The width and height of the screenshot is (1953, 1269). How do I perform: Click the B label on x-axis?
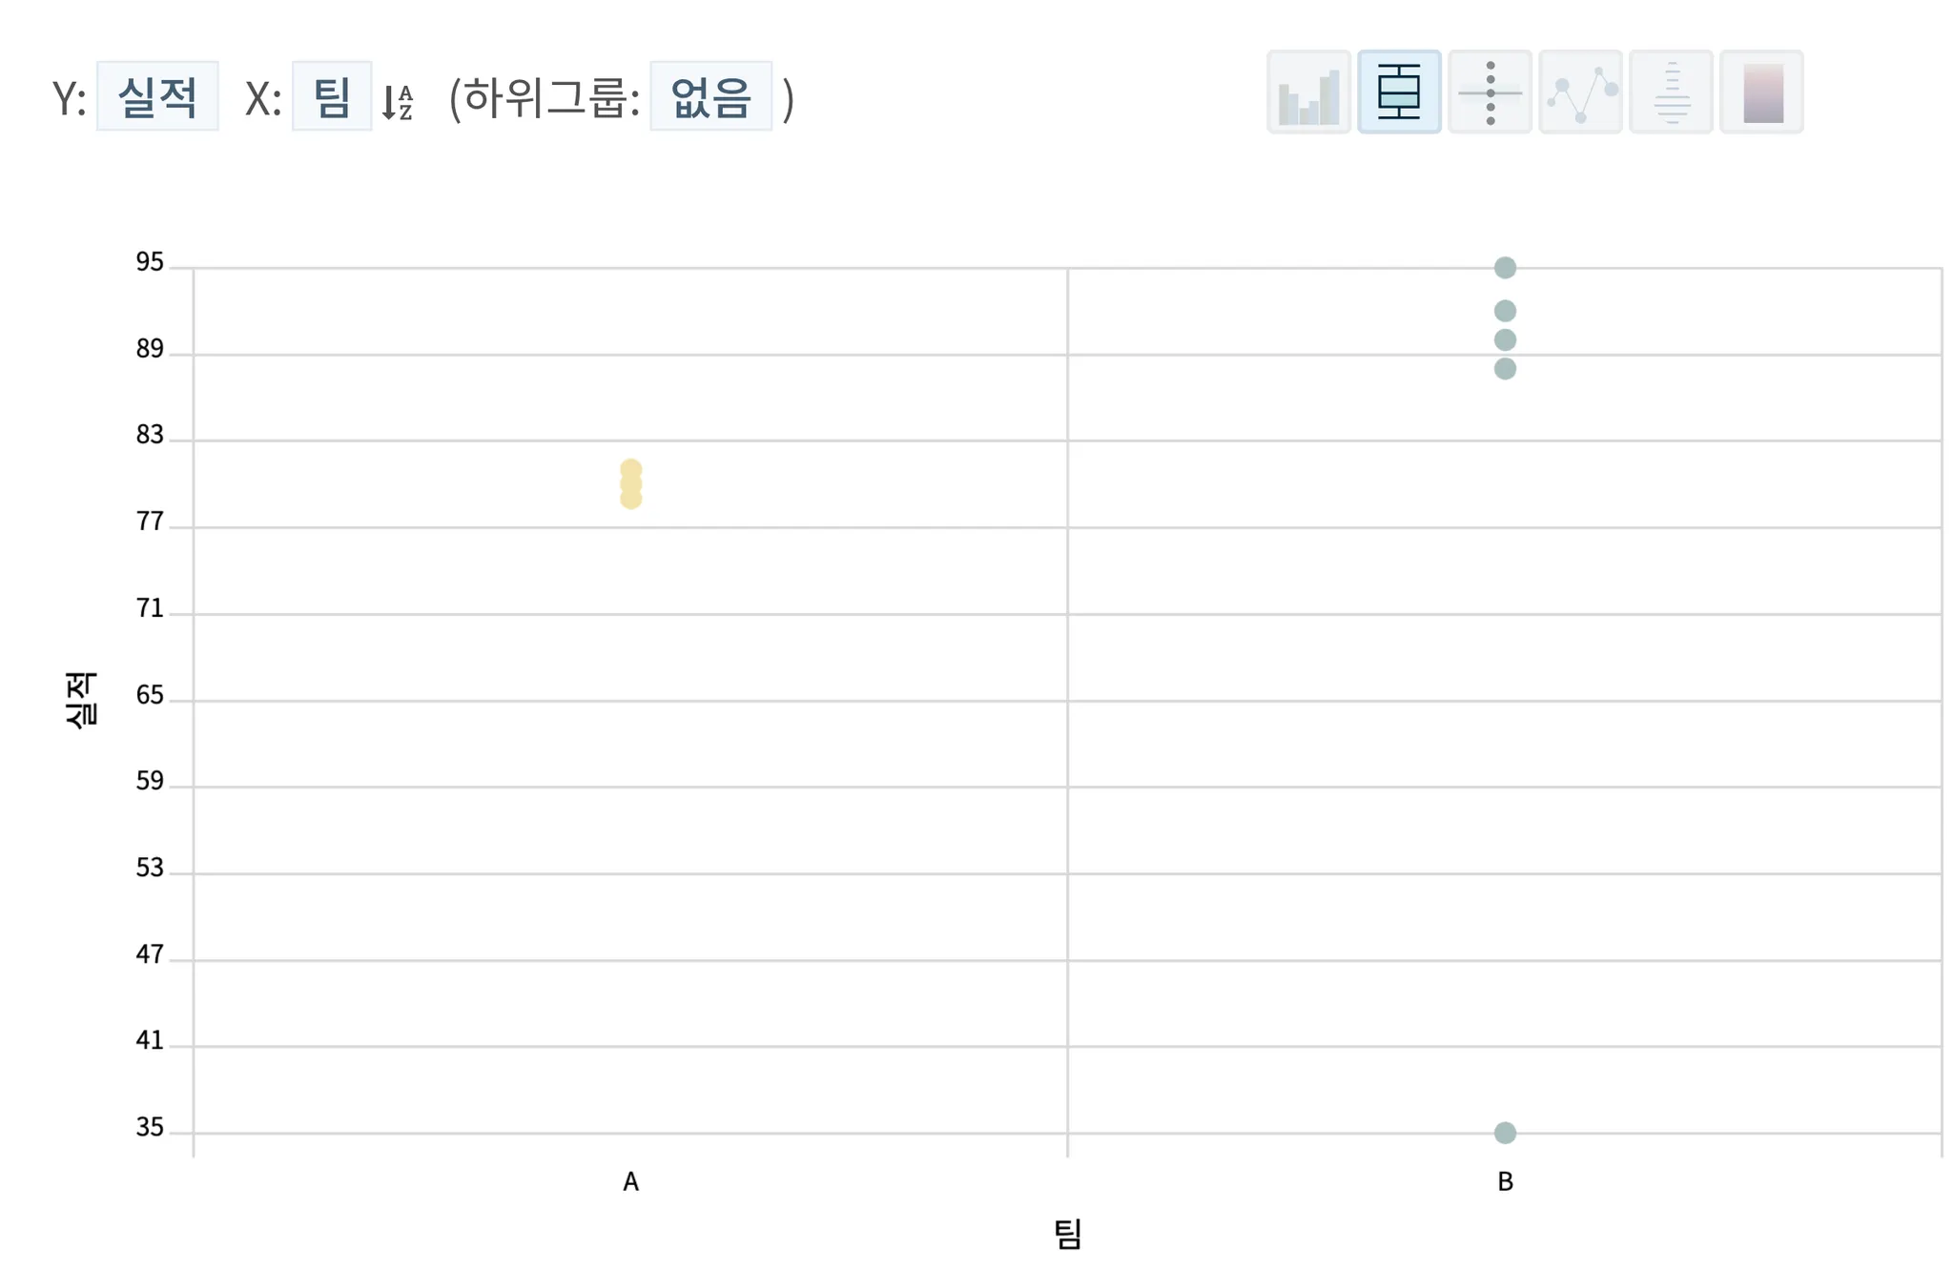pyautogui.click(x=1505, y=1182)
